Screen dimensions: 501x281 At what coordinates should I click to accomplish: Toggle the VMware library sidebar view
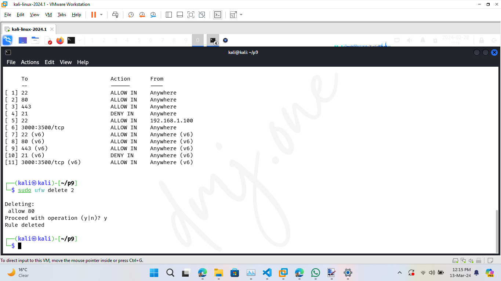point(169,15)
